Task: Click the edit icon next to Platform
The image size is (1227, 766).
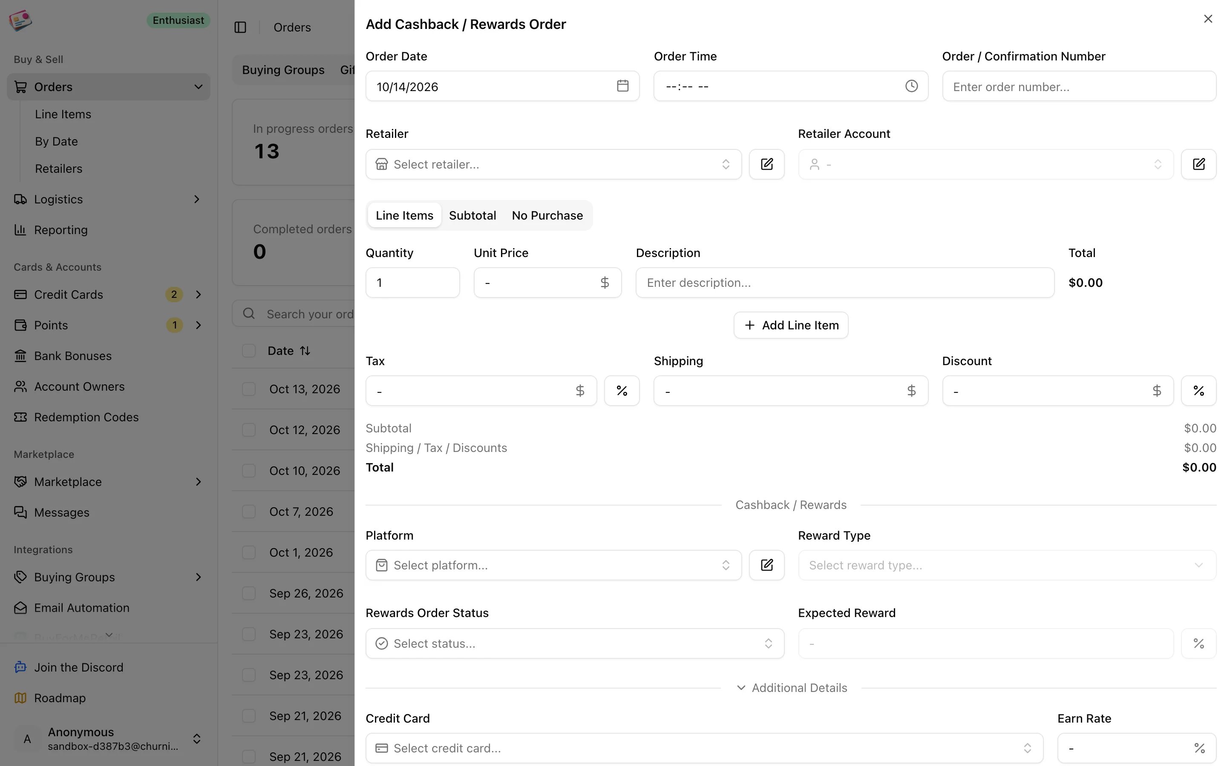Action: [x=766, y=565]
